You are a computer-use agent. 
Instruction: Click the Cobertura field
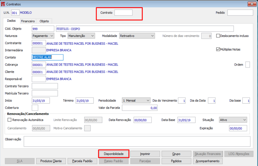point(35,108)
